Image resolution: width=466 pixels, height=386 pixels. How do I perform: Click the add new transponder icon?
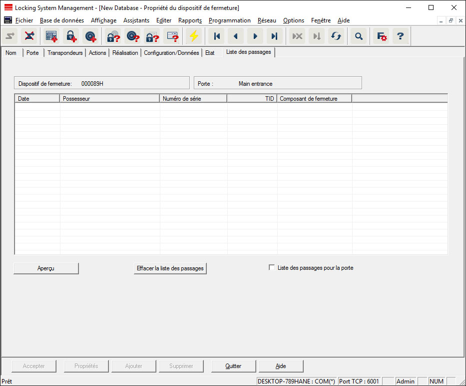[x=90, y=36]
